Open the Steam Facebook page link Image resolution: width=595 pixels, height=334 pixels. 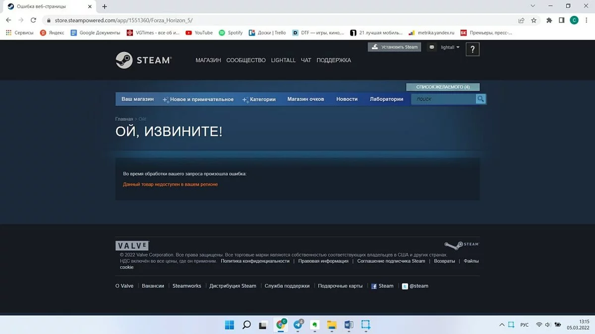[x=382, y=286]
